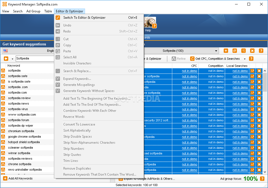Select the 'chromium softpedia' keyword suggestion
Viewport: 268px width, 188px height.
tap(21, 131)
